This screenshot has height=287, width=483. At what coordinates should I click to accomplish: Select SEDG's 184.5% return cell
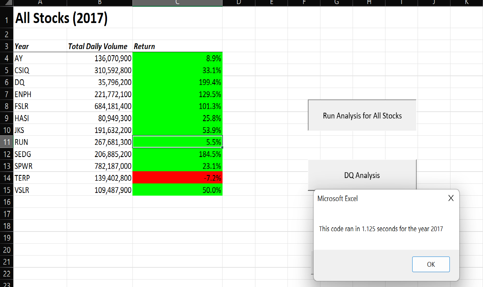click(x=177, y=154)
